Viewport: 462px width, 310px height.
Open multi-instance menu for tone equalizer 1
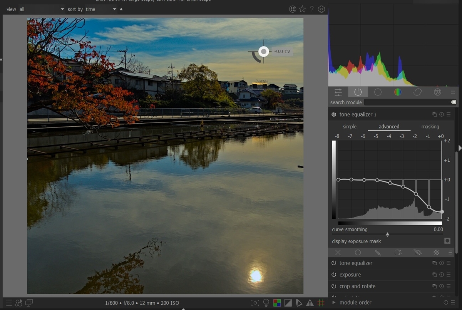click(x=435, y=114)
